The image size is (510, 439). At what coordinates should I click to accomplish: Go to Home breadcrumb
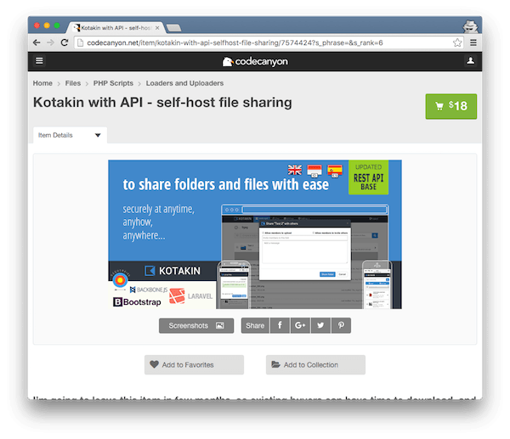tap(42, 83)
